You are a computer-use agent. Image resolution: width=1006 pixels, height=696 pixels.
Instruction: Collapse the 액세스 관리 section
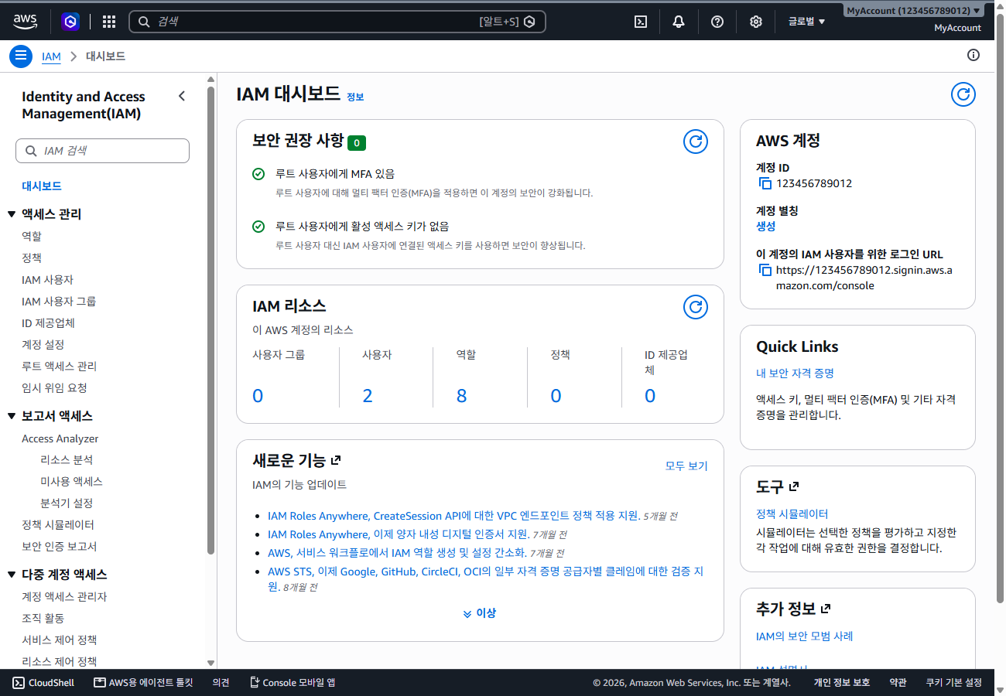coord(12,214)
